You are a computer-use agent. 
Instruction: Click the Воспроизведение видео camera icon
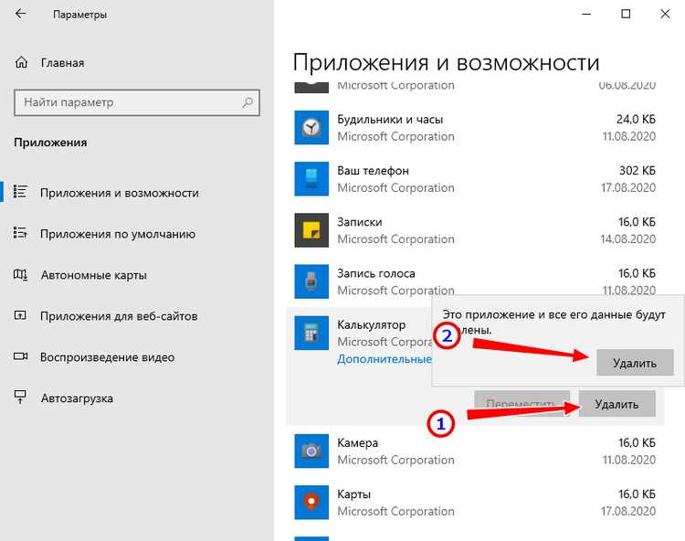(20, 356)
